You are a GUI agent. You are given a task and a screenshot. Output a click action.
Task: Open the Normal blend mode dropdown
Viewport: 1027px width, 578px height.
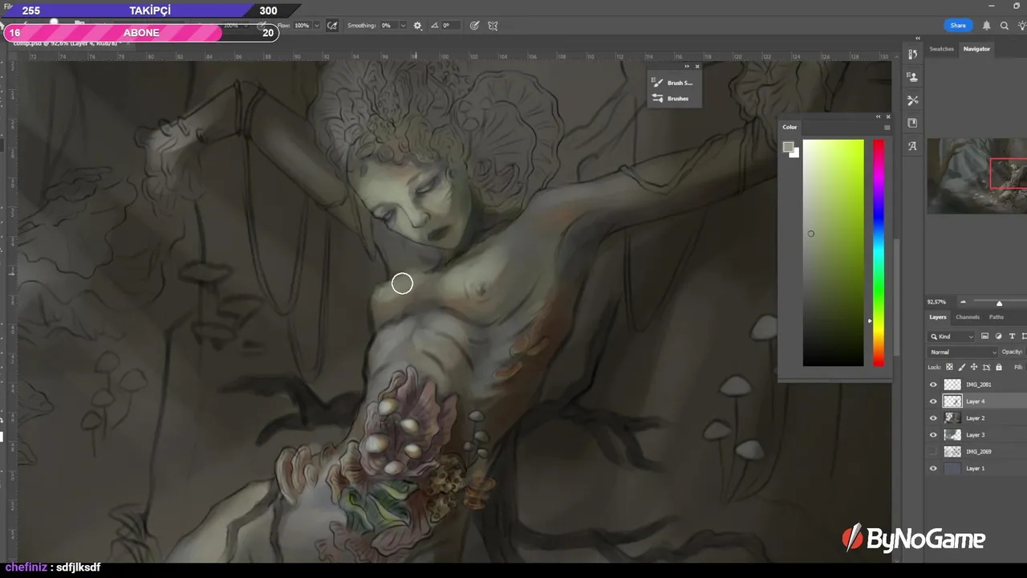pyautogui.click(x=963, y=352)
